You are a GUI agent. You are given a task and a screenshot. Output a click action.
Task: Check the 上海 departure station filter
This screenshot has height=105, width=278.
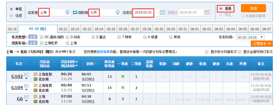click(x=67, y=43)
